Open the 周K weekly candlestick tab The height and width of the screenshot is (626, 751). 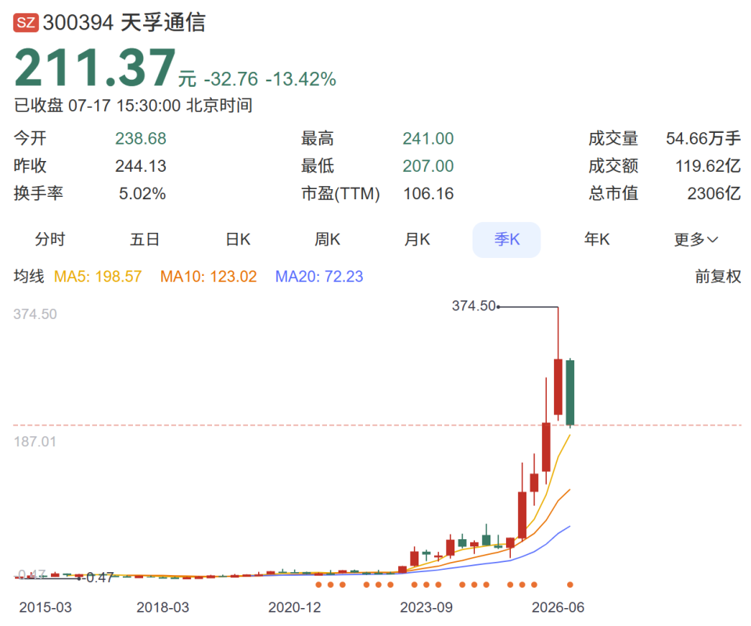click(327, 239)
